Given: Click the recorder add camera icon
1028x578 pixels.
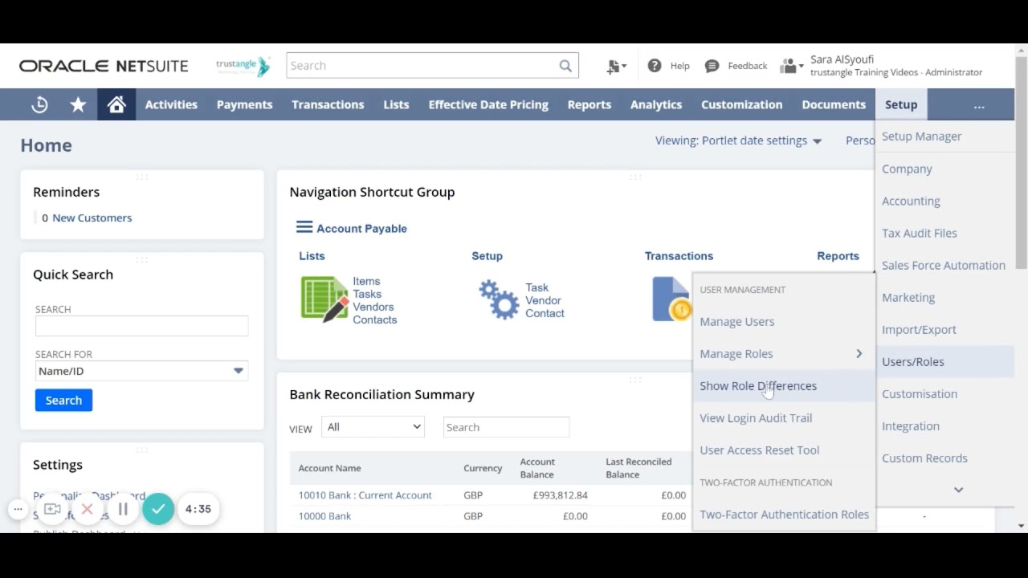Looking at the screenshot, I should point(52,509).
